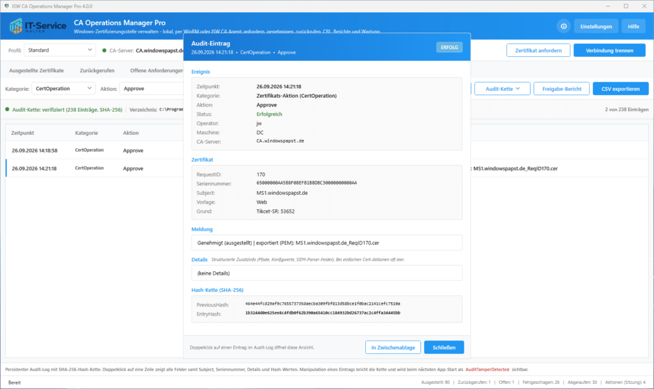Screen dimensions: 654x389
Task: Click the info circle icon in header
Action: pos(563,26)
